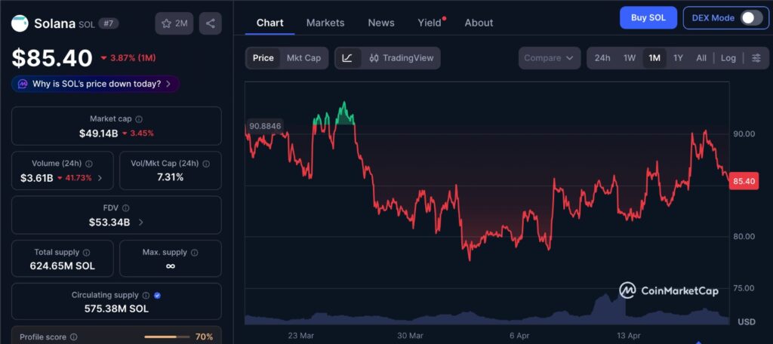Click the $3.61B volume value
This screenshot has height=344, width=773.
36,178
